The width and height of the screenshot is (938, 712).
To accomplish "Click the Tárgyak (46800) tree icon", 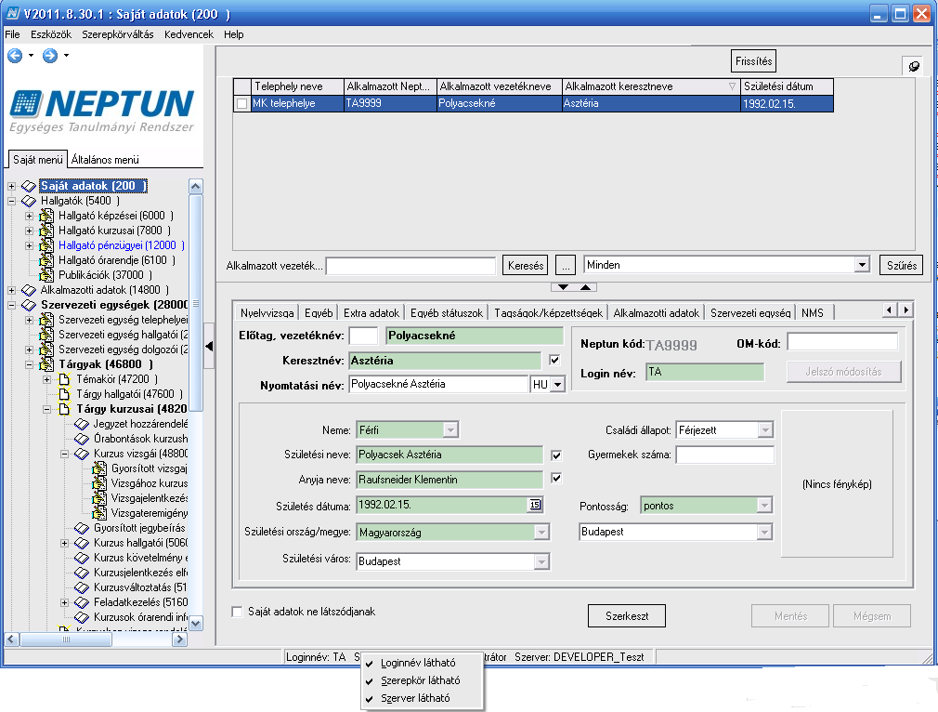I will coord(46,364).
